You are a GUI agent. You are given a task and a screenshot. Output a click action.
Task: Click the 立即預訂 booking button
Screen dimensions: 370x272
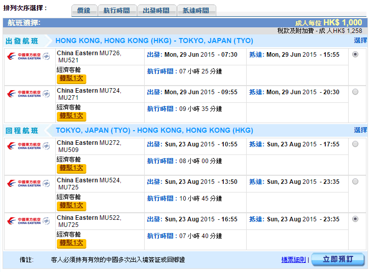pos(338,259)
